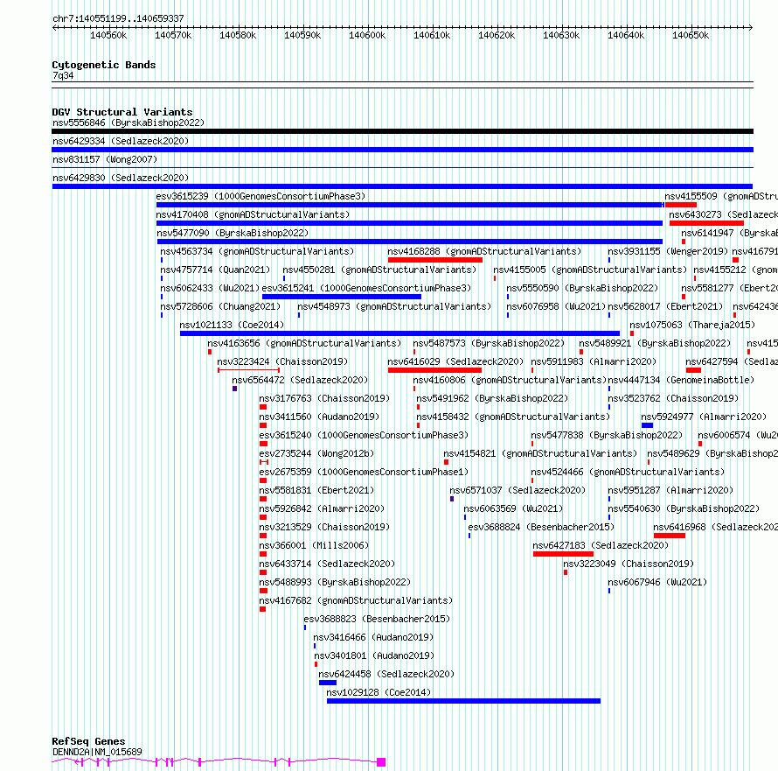Open esv3615241 (1000GenomesConsortiumPhase3) label
Viewport: 778px width, 771px height.
[366, 288]
